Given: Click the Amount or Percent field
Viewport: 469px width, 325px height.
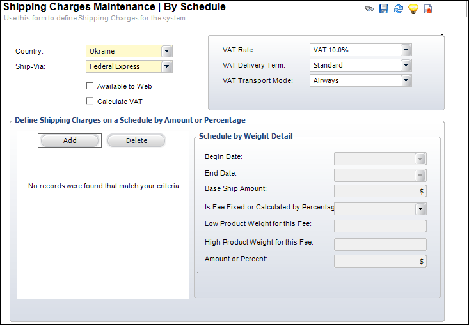Looking at the screenshot, I should tap(375, 261).
